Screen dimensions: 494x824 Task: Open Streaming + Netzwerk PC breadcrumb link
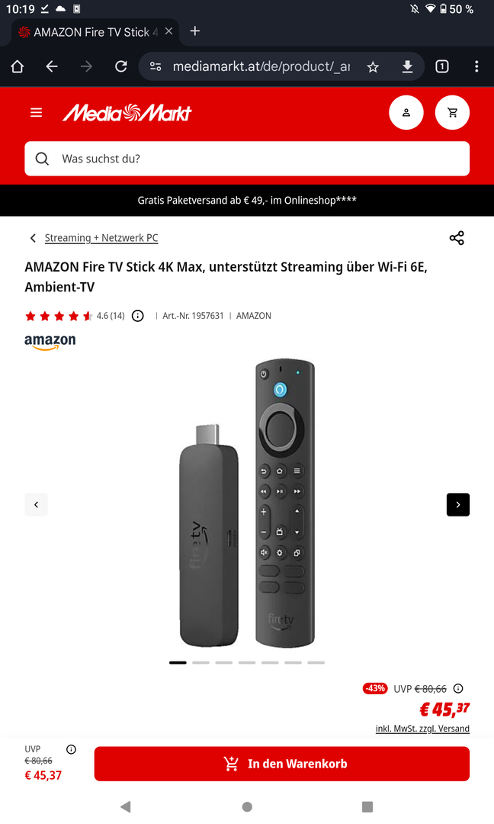point(101,238)
